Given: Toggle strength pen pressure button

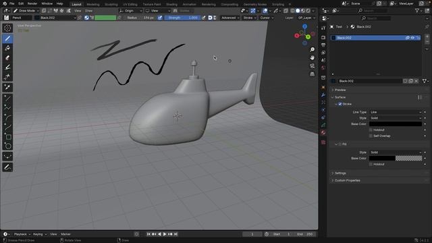Looking at the screenshot, I should click(204, 18).
